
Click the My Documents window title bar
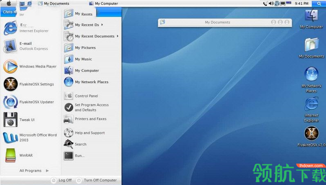tap(225, 22)
